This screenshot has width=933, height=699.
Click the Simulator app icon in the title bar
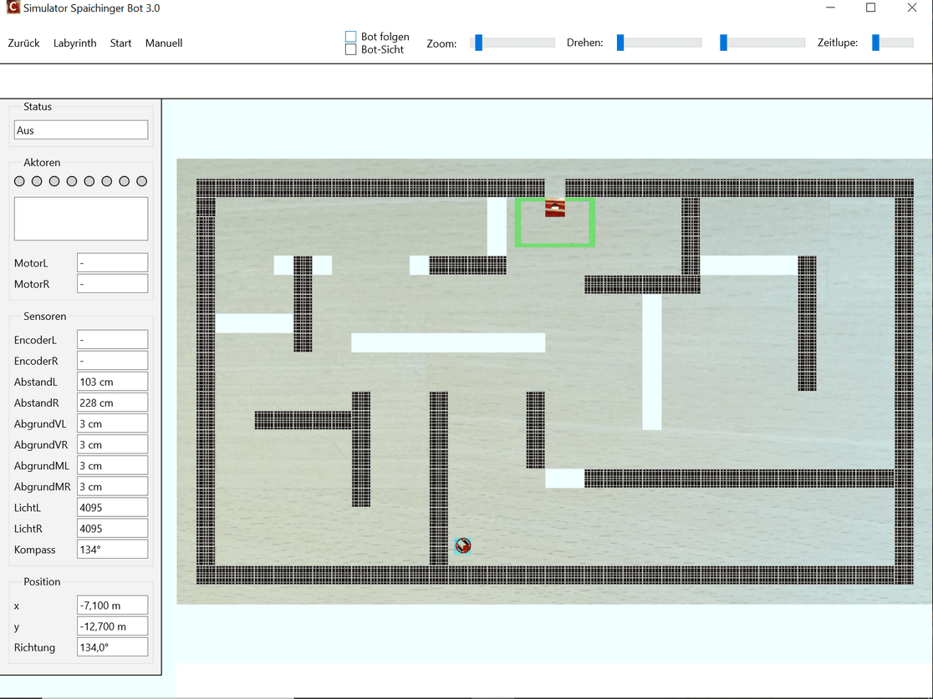[x=12, y=8]
